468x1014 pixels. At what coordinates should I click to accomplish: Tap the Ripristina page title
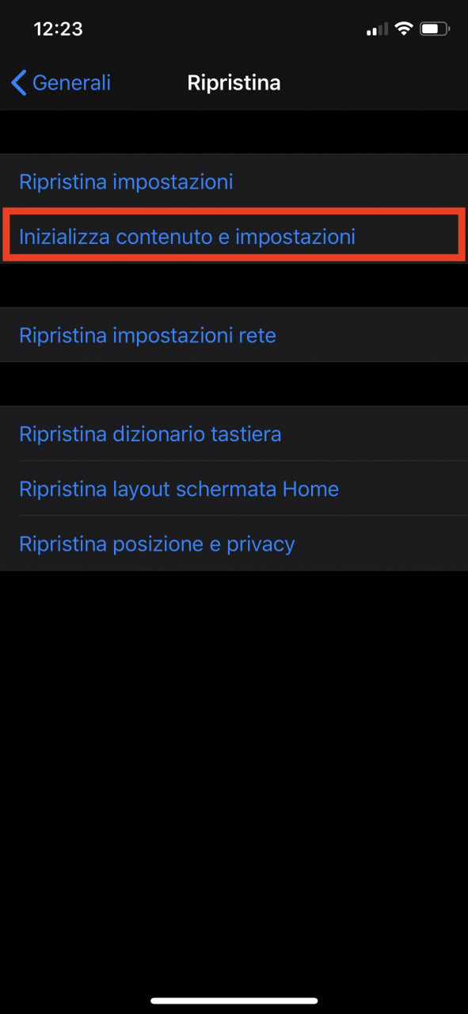point(234,82)
